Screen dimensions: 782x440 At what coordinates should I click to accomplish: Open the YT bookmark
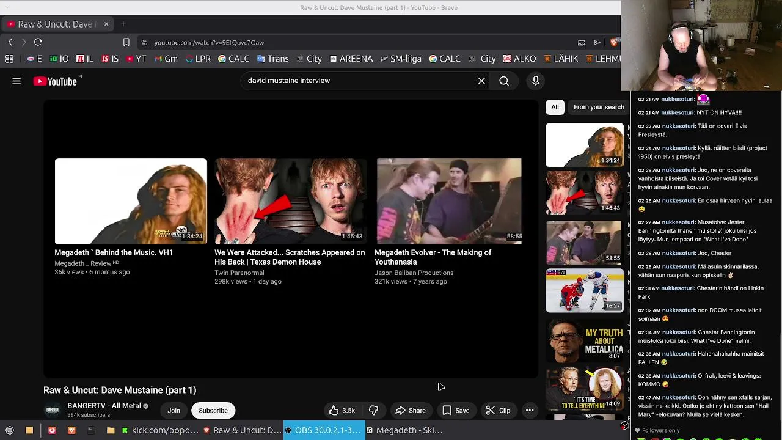(136, 59)
